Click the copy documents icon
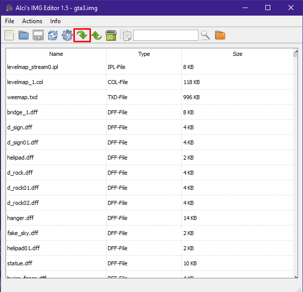Viewport: 303px width, 292px height. tap(126, 35)
